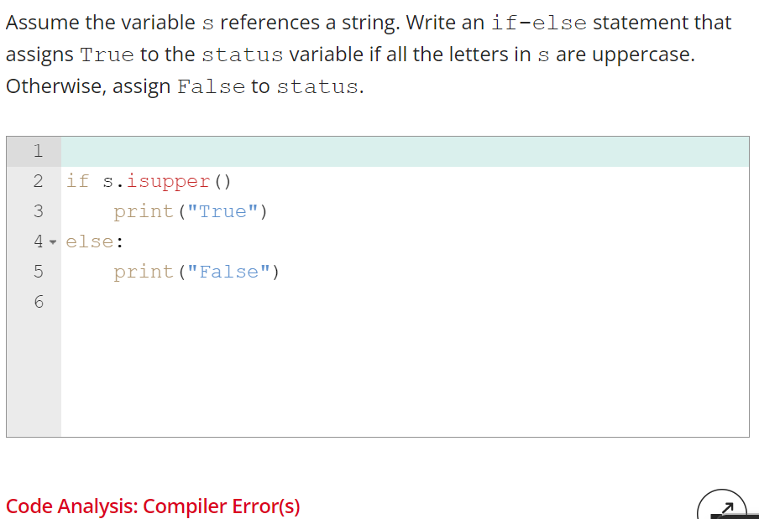The width and height of the screenshot is (759, 519).
Task: Click the word False in the instructions
Action: (x=211, y=86)
